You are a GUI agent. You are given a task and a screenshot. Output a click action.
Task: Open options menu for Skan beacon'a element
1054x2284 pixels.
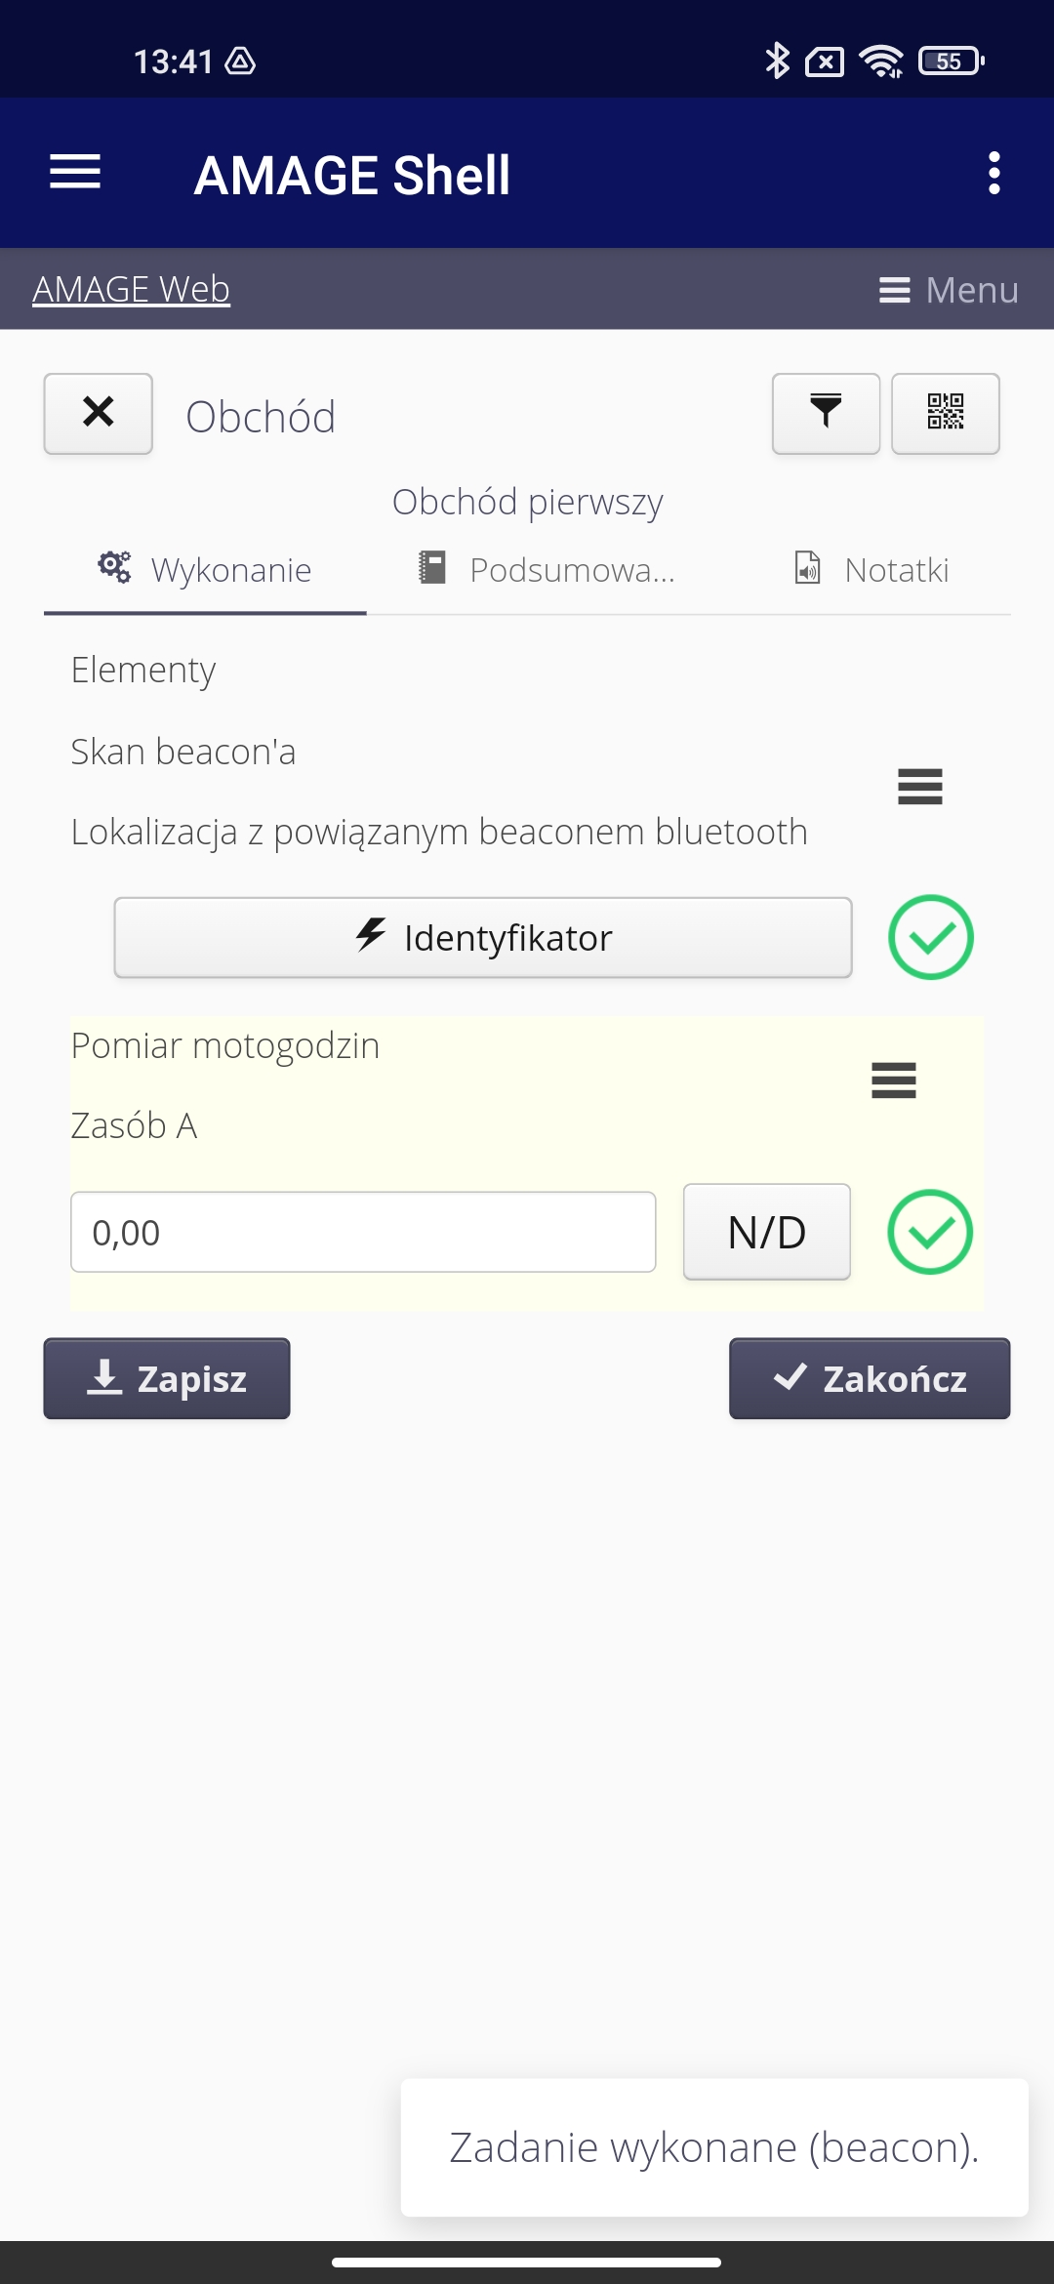[919, 787]
